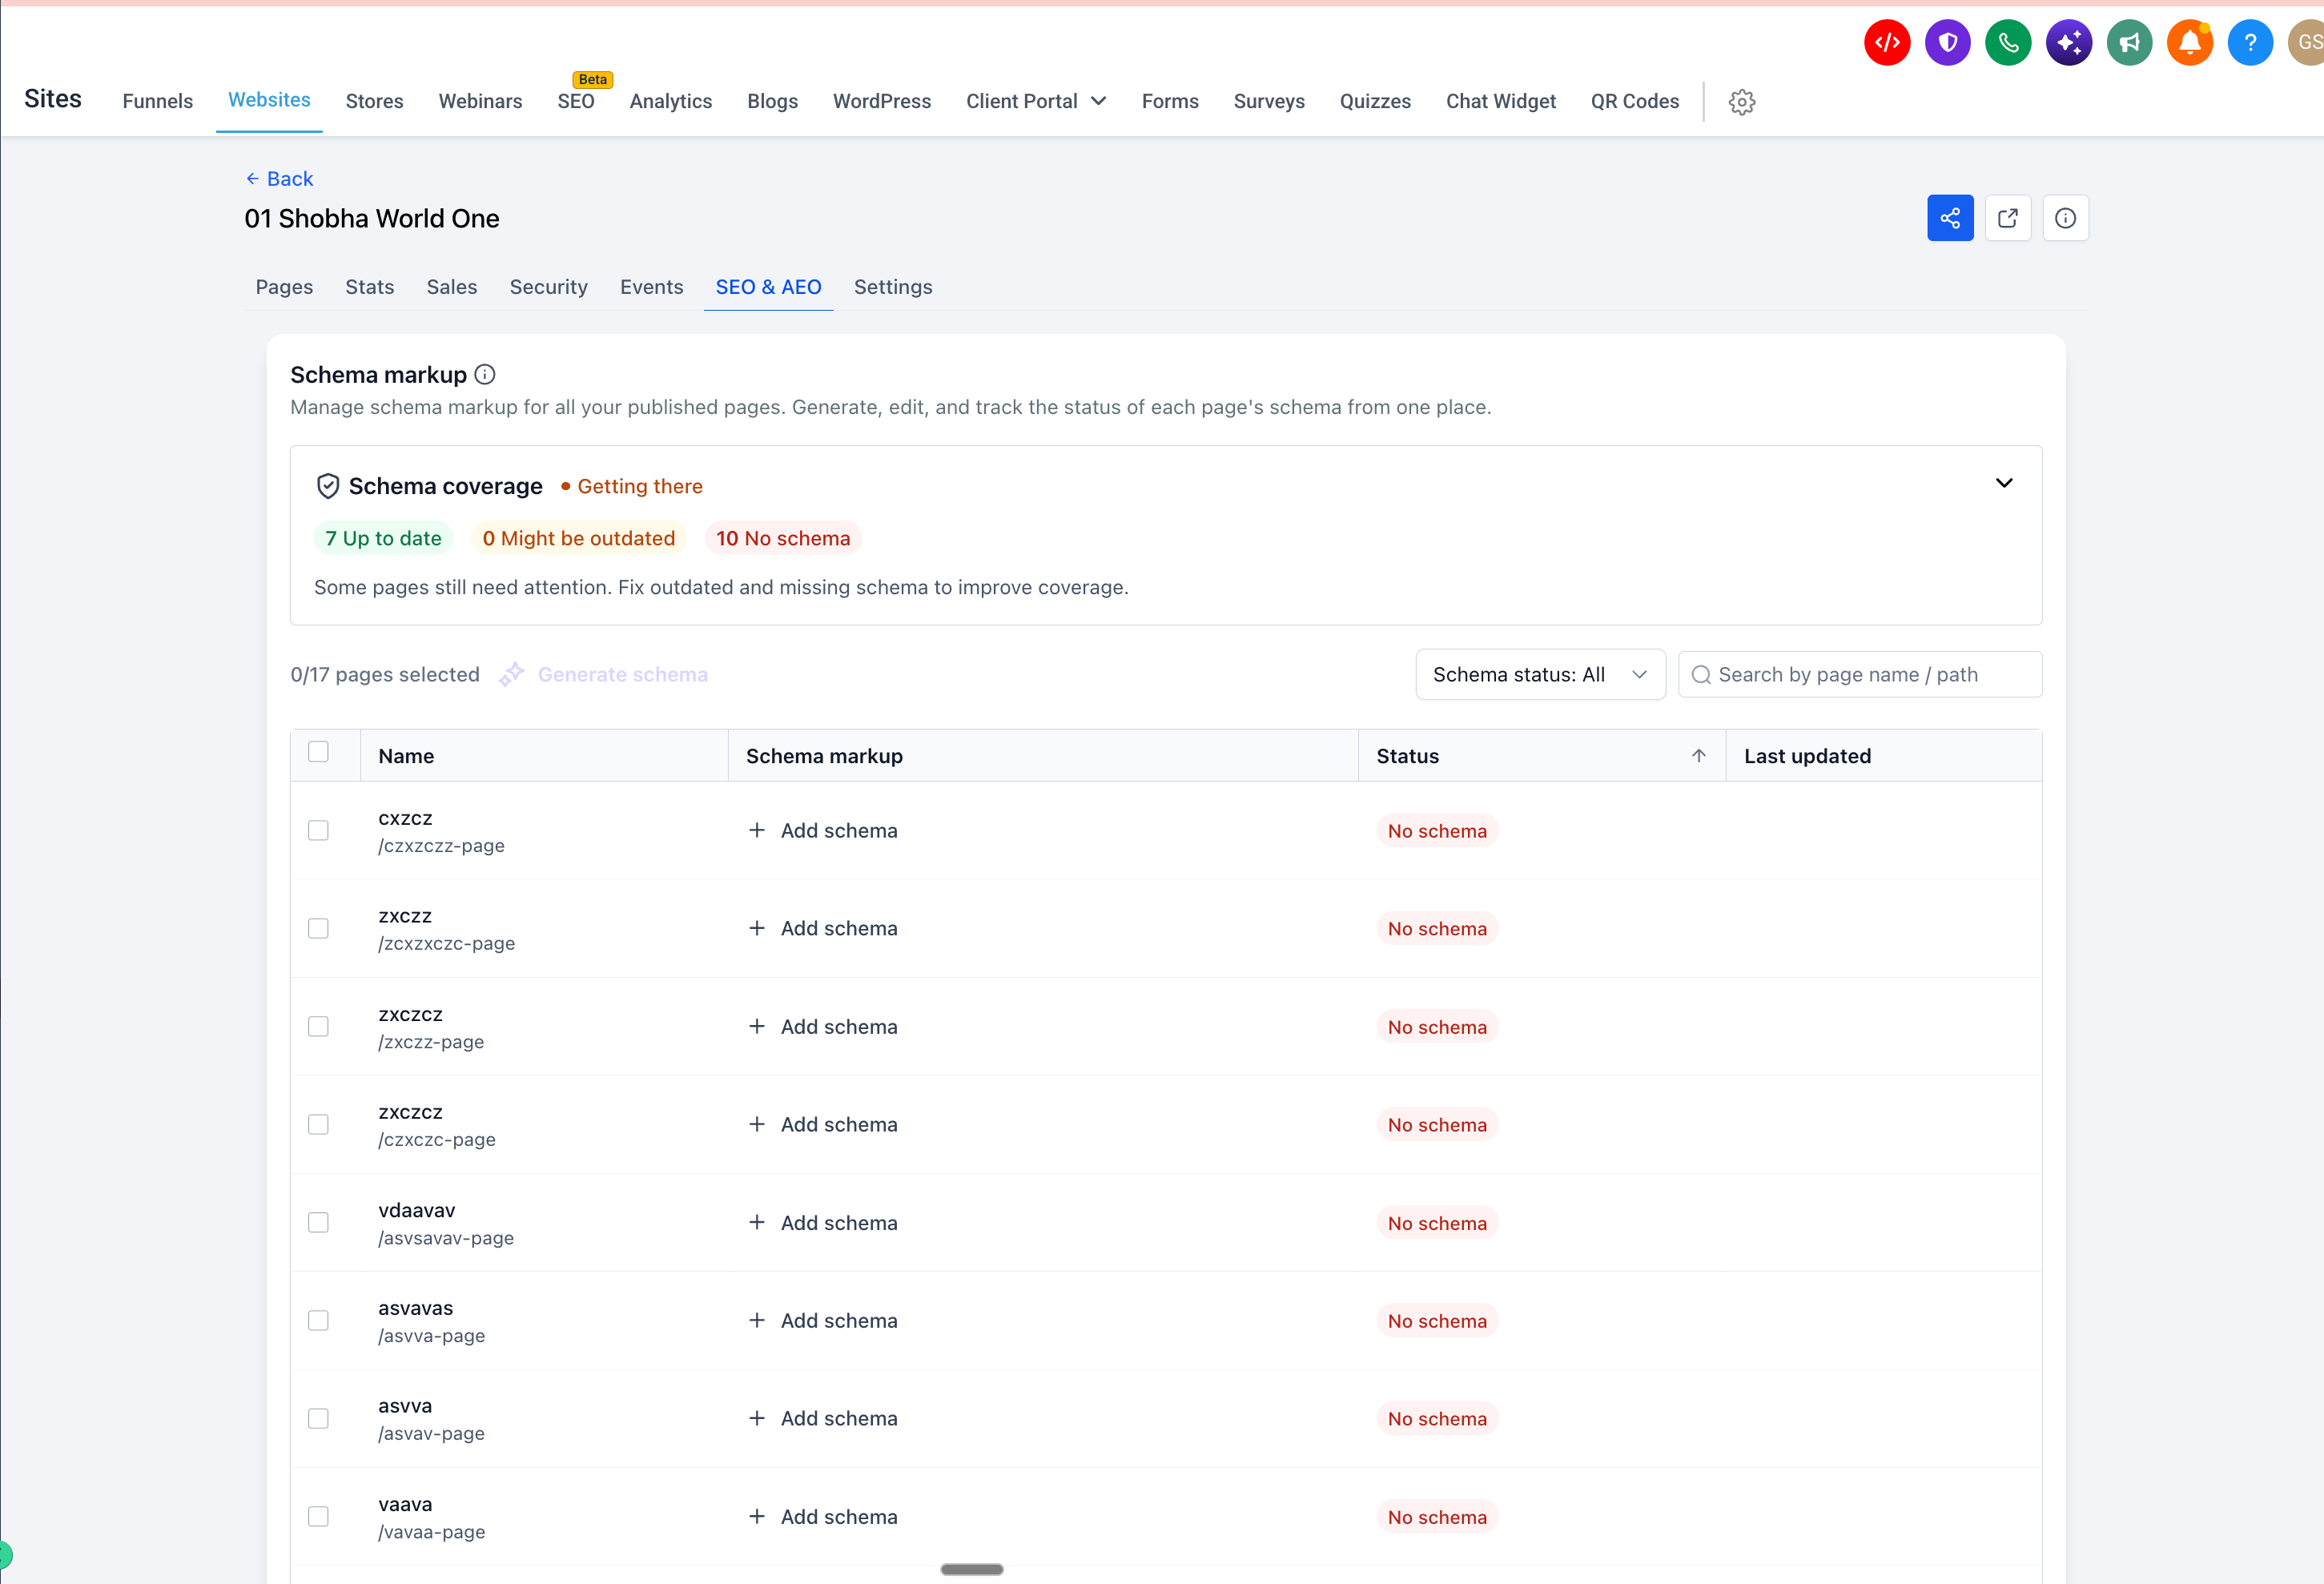Screen dimensions: 2324x1584
Task: Click the red code embed icon
Action: [1887, 42]
